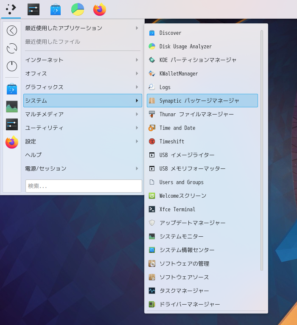Open the settings sliders icon in the top panel
Image resolution: width=297 pixels, height=325 pixels.
tap(34, 9)
